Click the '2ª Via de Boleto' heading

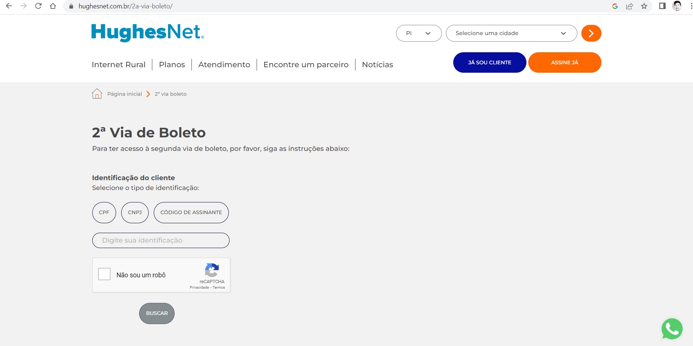149,132
